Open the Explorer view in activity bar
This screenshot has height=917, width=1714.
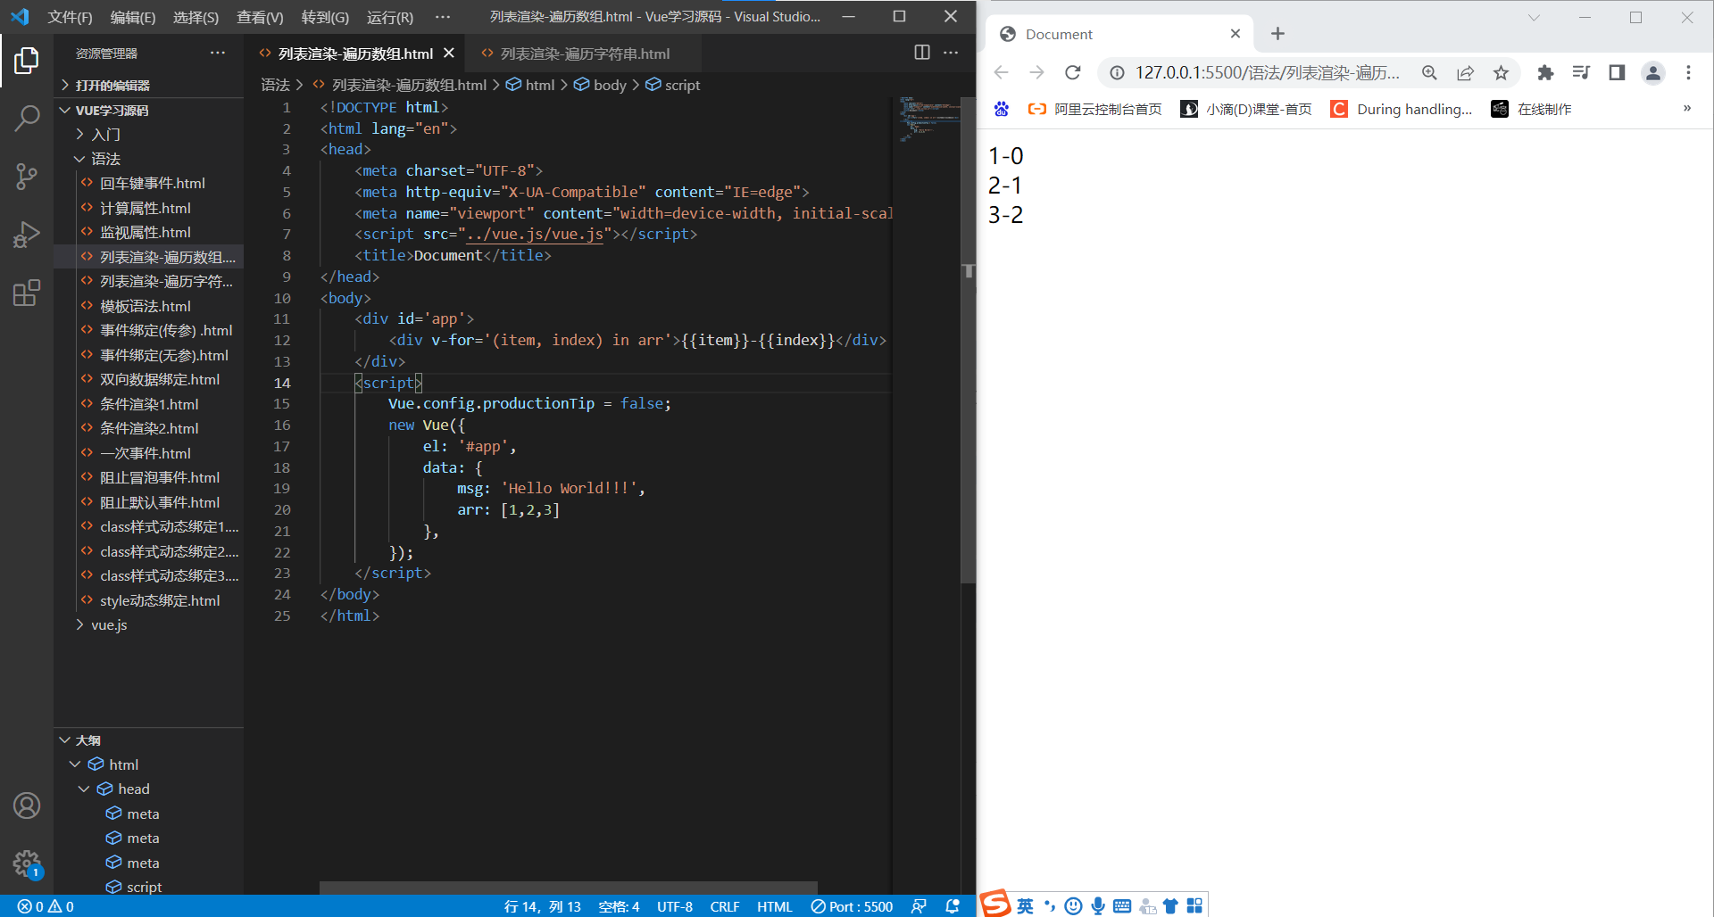(27, 61)
